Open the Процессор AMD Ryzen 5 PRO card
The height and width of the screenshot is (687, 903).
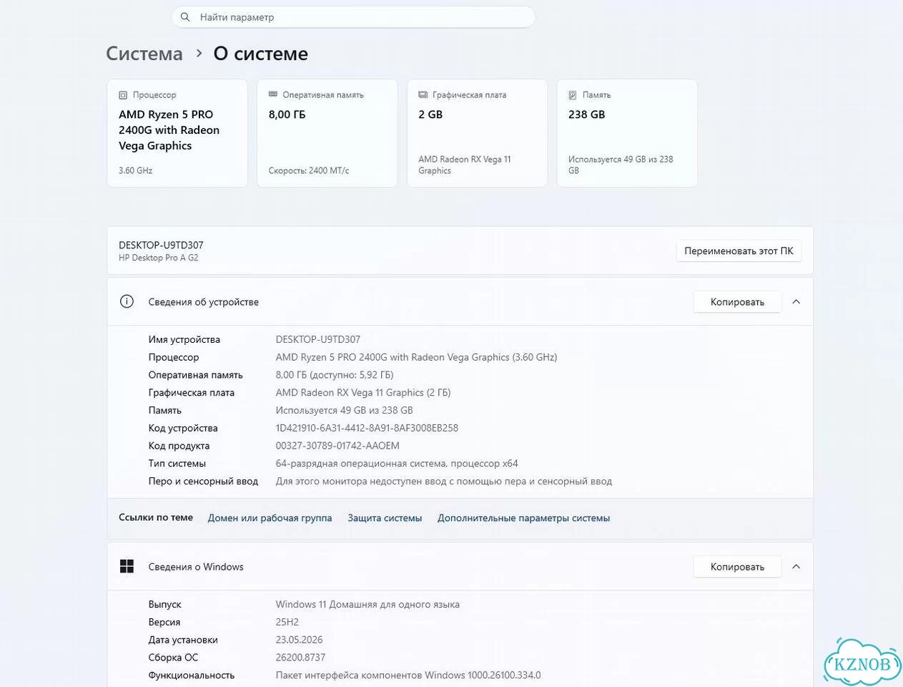[x=177, y=133]
